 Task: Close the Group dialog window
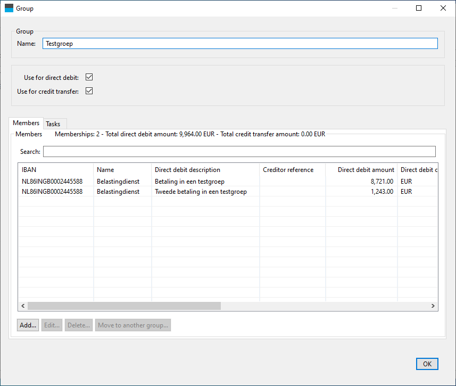tap(443, 8)
